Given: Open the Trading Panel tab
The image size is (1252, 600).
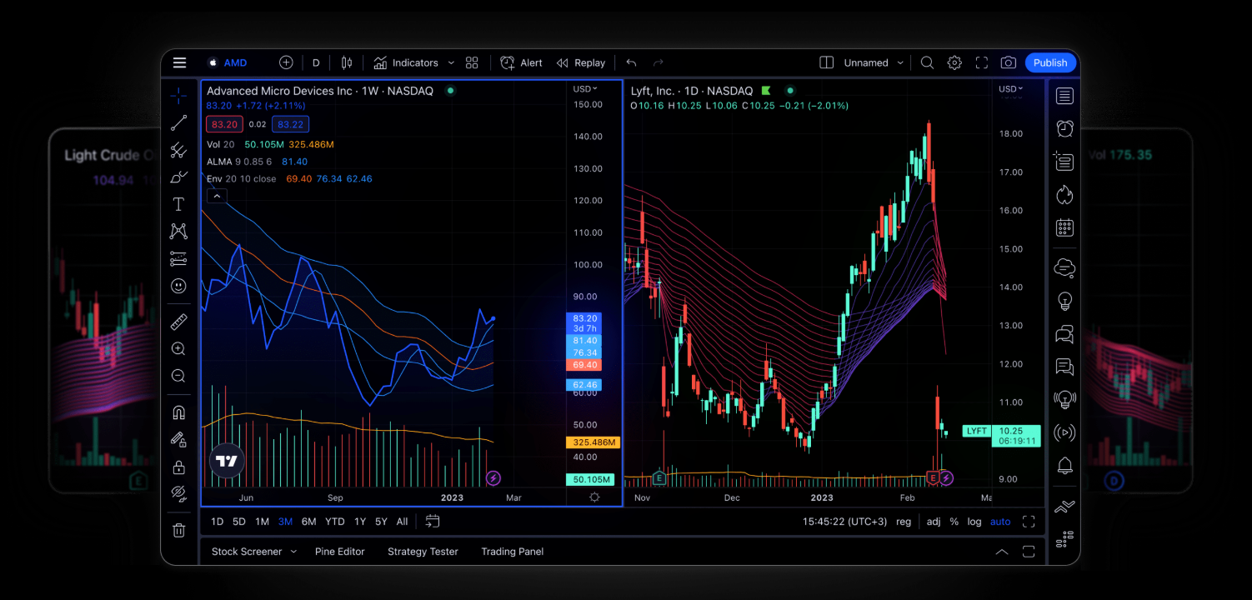Looking at the screenshot, I should point(512,552).
